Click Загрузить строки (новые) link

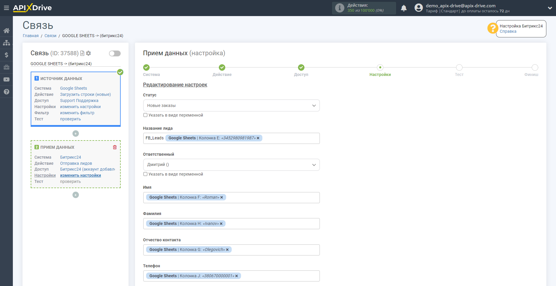coord(85,94)
